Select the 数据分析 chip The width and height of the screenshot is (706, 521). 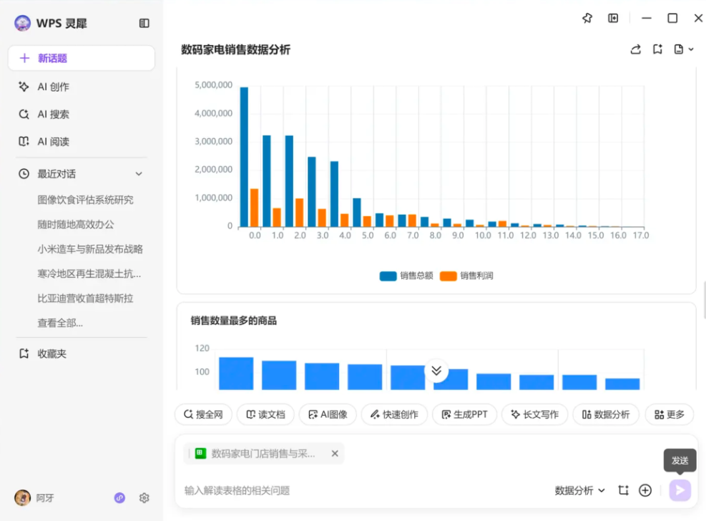(606, 414)
